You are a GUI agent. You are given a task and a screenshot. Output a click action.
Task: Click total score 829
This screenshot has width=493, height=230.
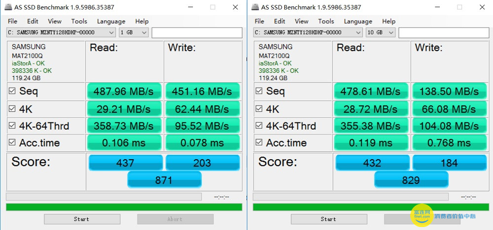pos(411,179)
